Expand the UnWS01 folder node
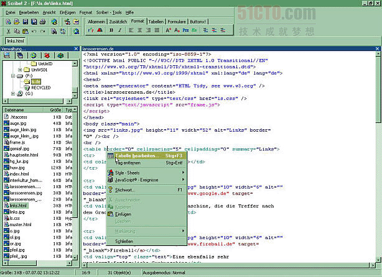This screenshot has width=382, height=277. (x=20, y=70)
